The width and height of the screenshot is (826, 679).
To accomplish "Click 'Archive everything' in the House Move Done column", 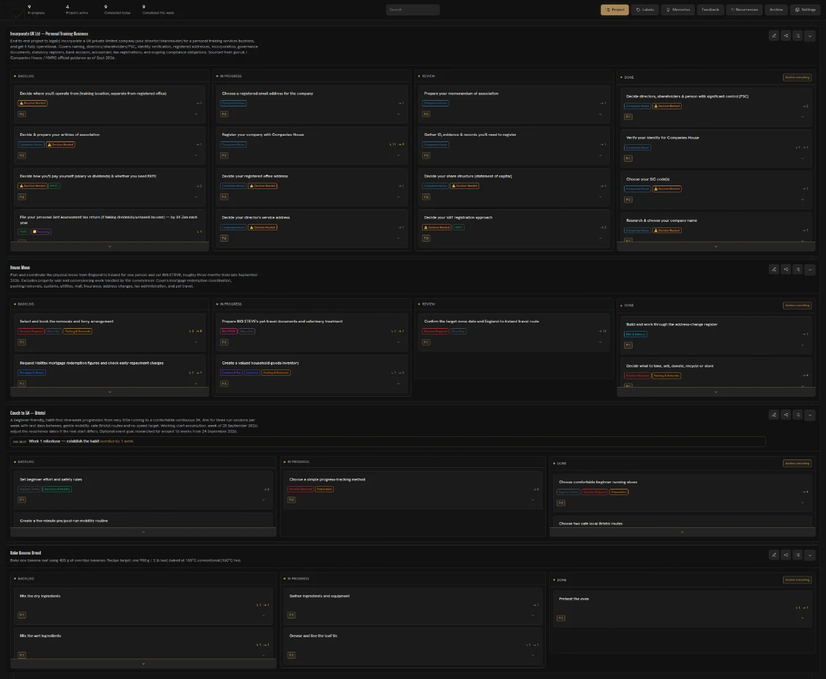I will (x=798, y=306).
